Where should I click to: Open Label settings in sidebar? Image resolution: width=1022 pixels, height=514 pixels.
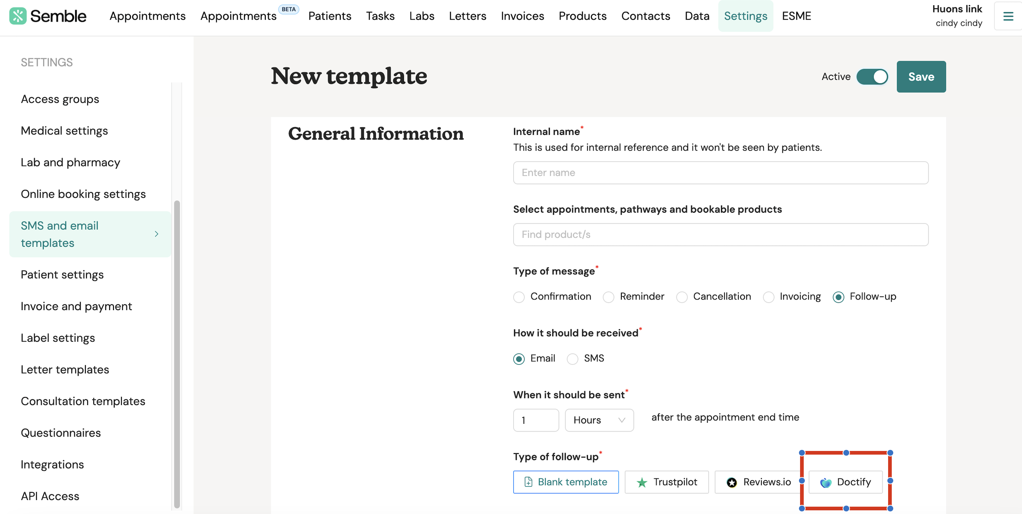pos(58,338)
